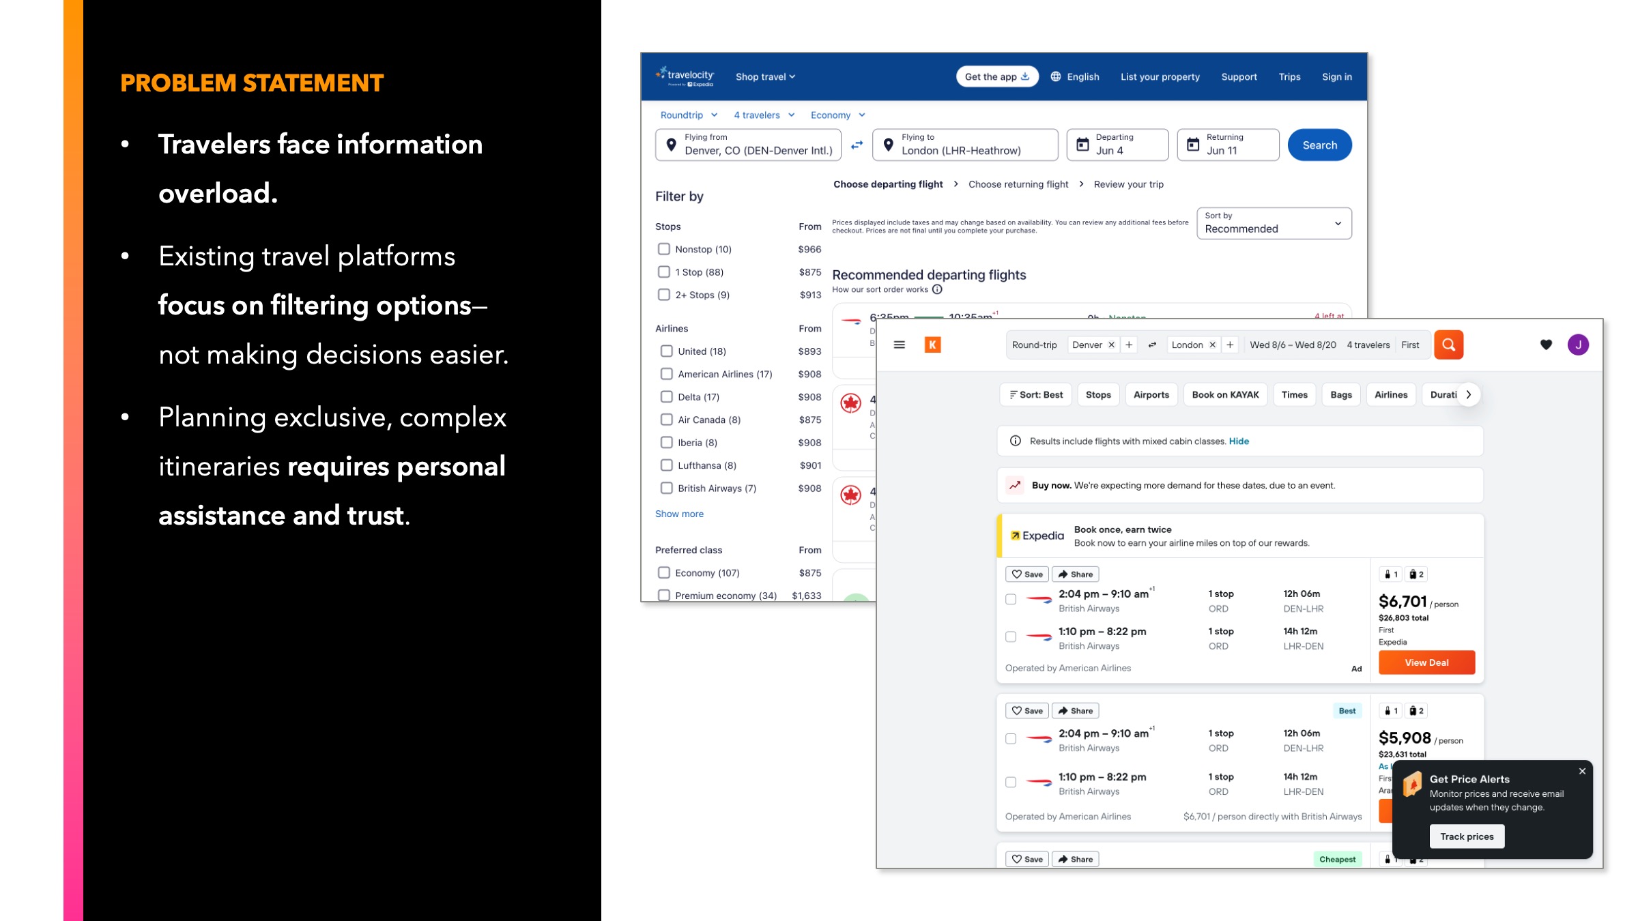Swap cities arrows in Kayak search

click(x=1152, y=345)
